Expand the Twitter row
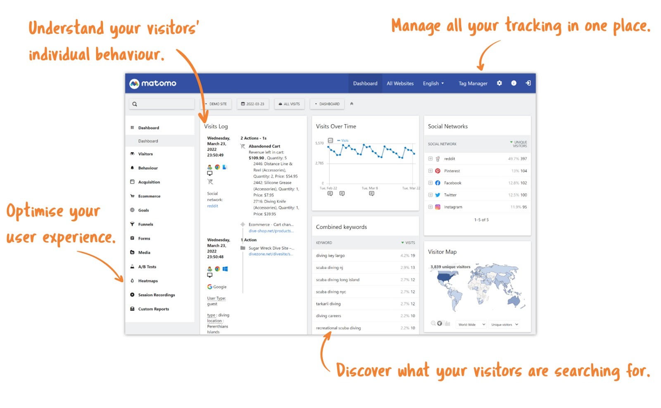 (x=430, y=195)
